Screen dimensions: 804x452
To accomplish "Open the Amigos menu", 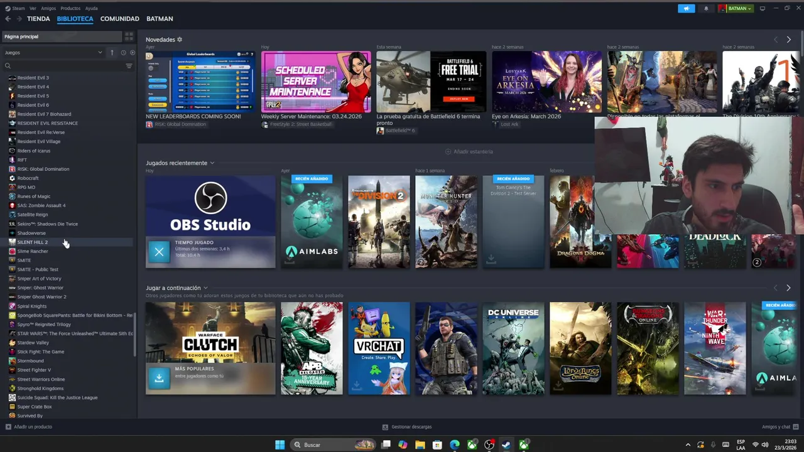I will [48, 8].
